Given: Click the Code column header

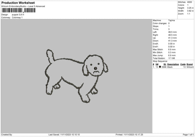Looking at the screenshot, I should [x=183, y=64].
